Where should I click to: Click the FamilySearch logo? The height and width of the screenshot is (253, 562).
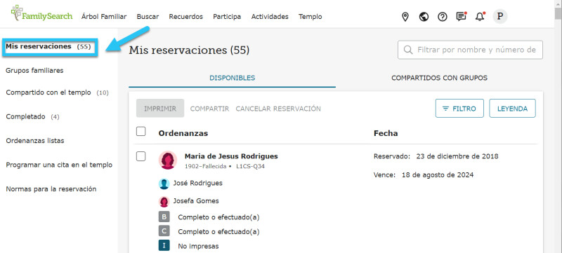[41, 14]
